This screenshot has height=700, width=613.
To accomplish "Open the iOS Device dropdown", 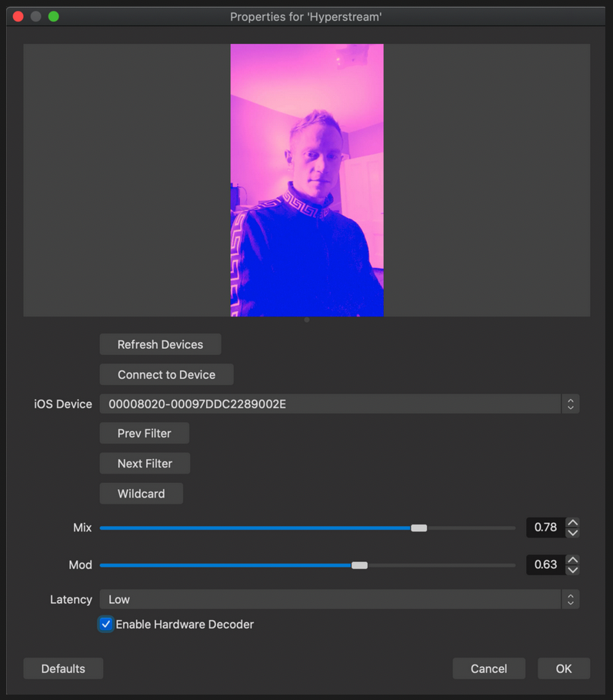I will 338,404.
